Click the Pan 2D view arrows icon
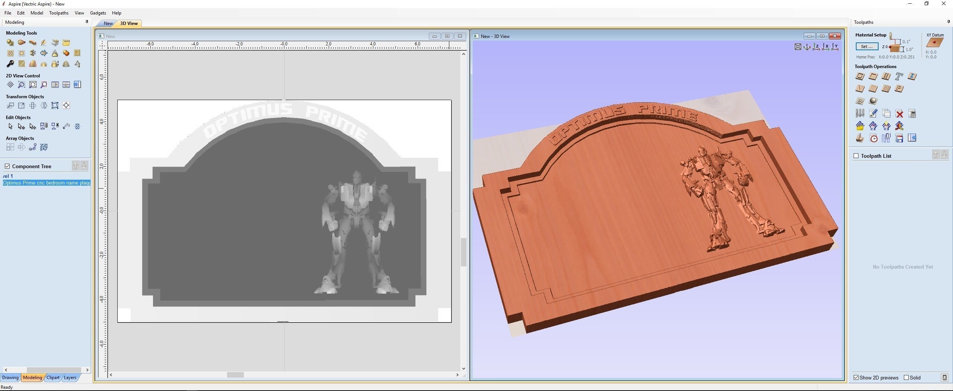Viewport: 953px width, 391px height. (x=10, y=85)
